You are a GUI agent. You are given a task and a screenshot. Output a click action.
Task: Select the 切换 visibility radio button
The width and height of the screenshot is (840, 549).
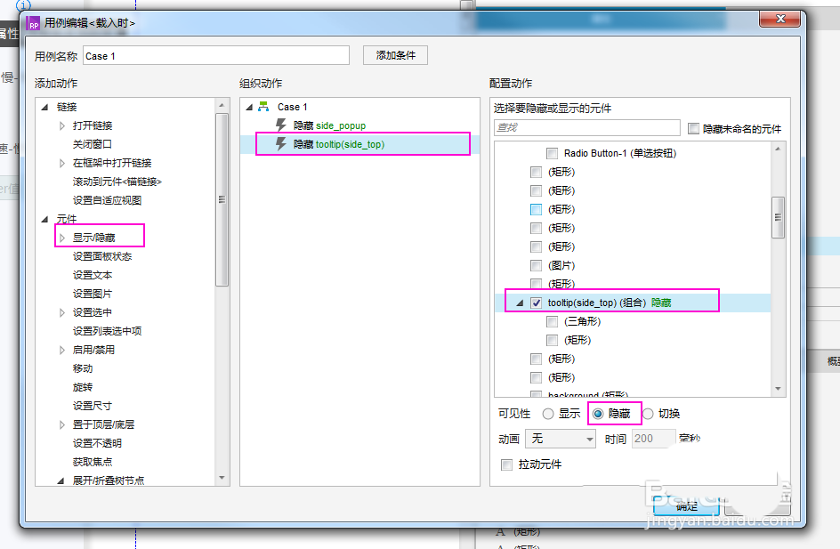(648, 413)
